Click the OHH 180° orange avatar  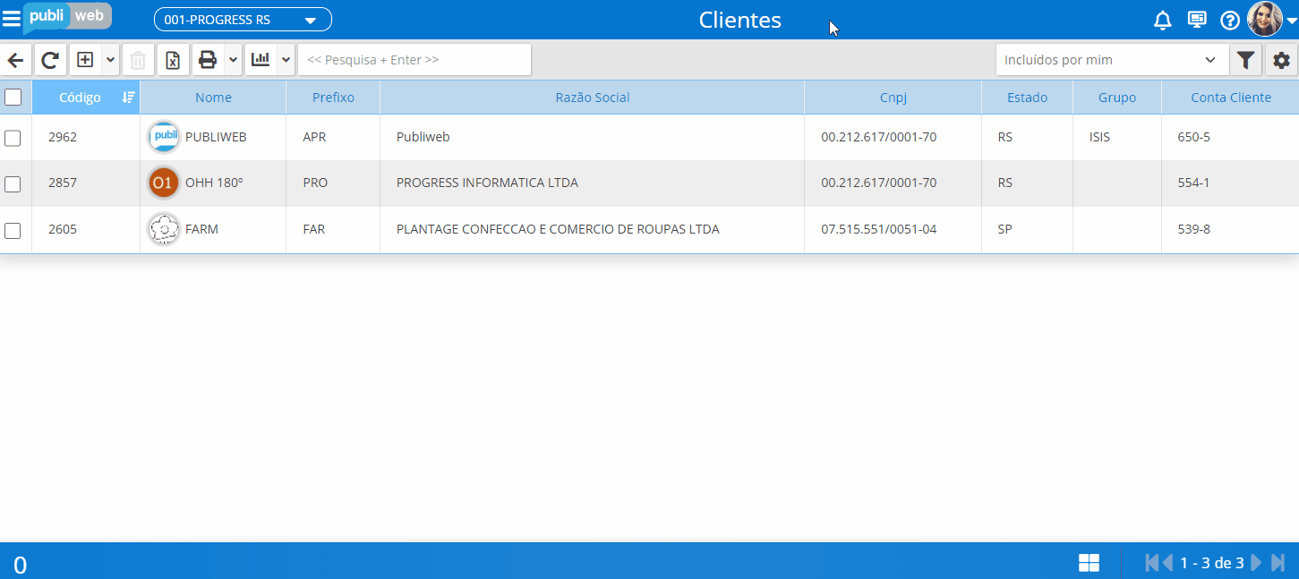(164, 183)
